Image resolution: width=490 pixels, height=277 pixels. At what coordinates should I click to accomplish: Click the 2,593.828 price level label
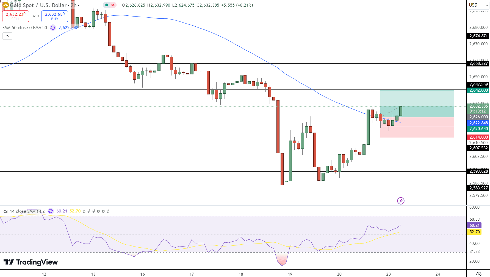click(478, 171)
